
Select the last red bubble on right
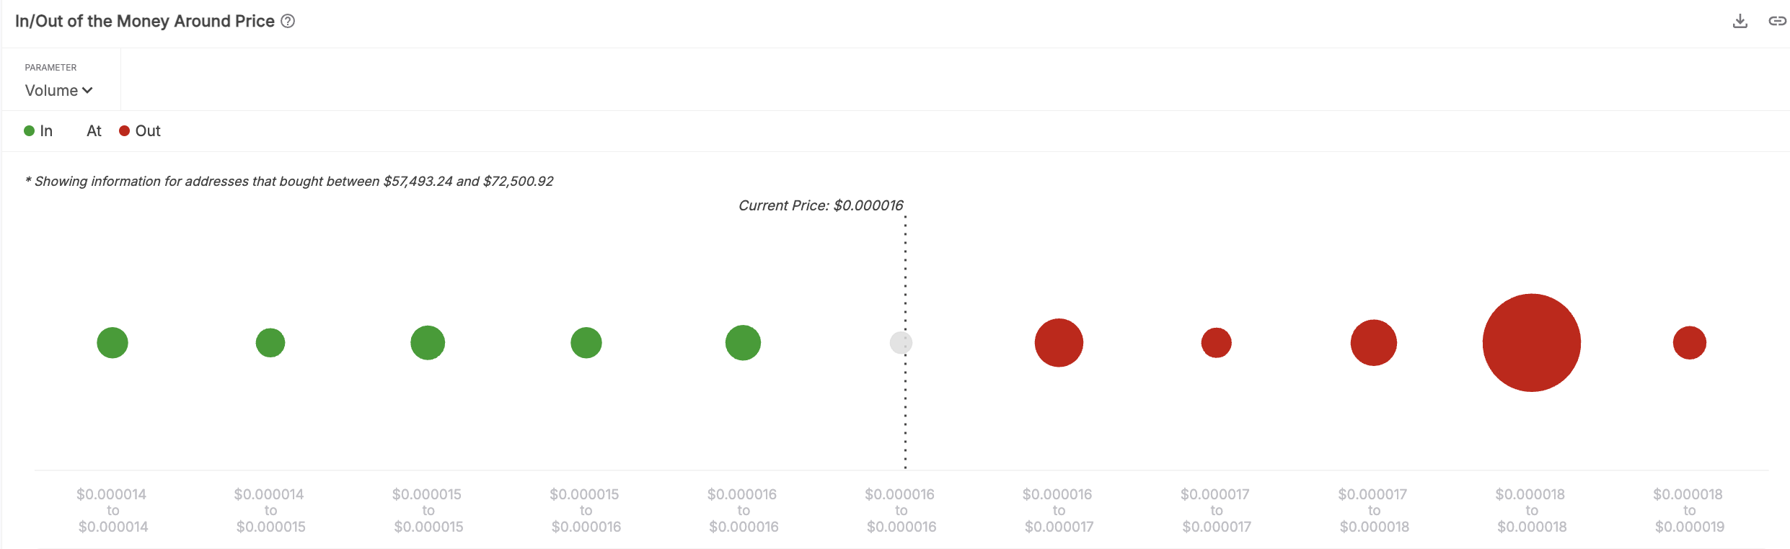[1689, 342]
